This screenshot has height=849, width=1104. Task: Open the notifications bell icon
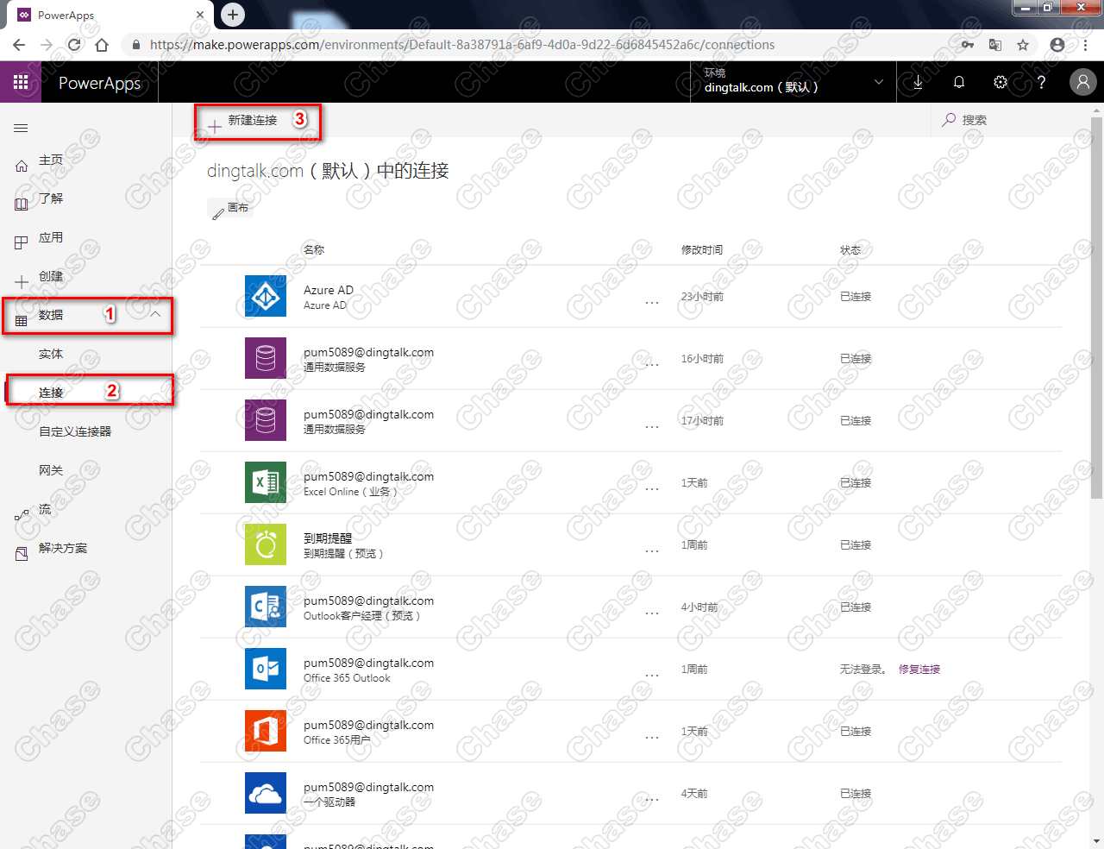click(x=959, y=82)
